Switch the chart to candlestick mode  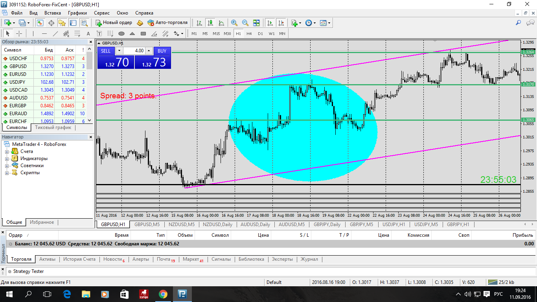click(x=210, y=23)
